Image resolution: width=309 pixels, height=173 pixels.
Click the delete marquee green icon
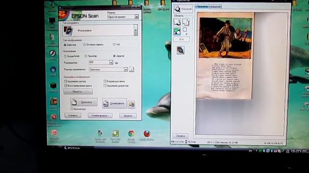pyautogui.click(x=177, y=31)
